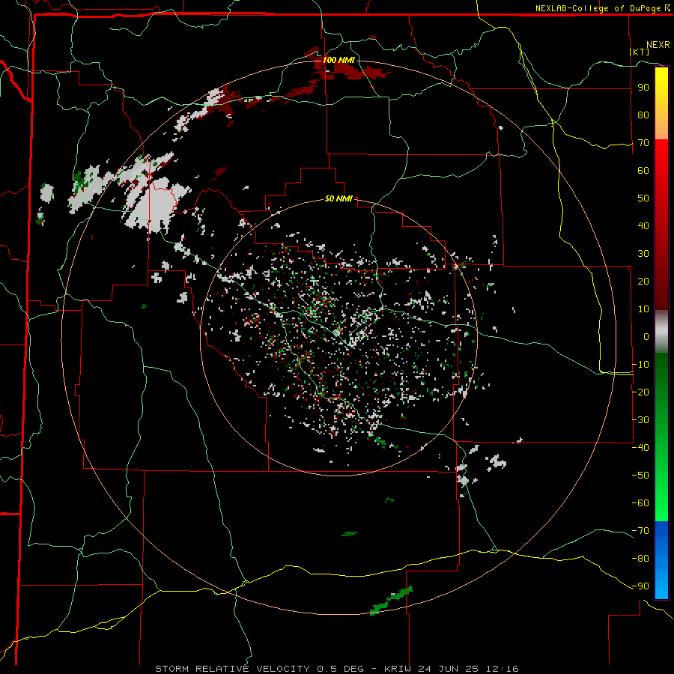Click the 70 value on the velocity scale
This screenshot has width=674, height=674.
pyautogui.click(x=643, y=143)
